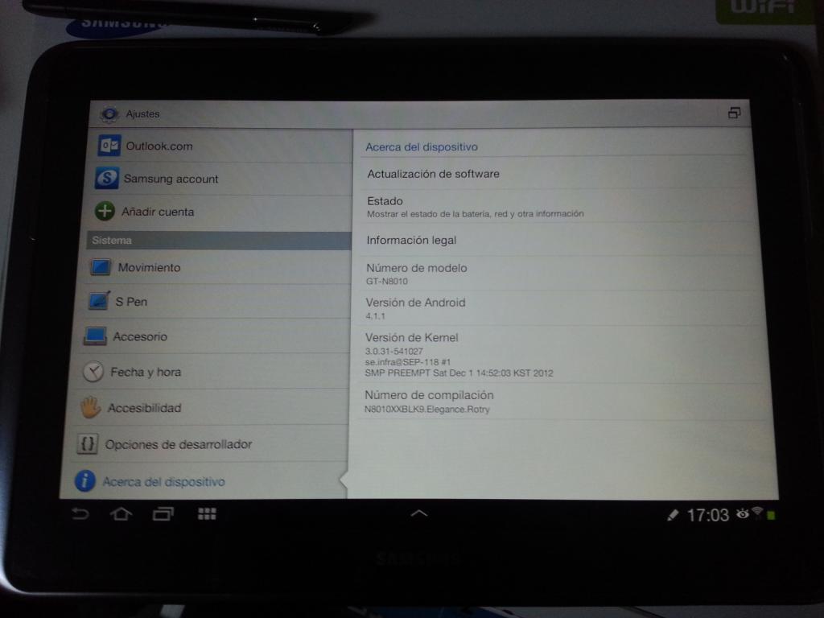824x618 pixels.
Task: Open Samsung account settings
Action: pos(219,179)
